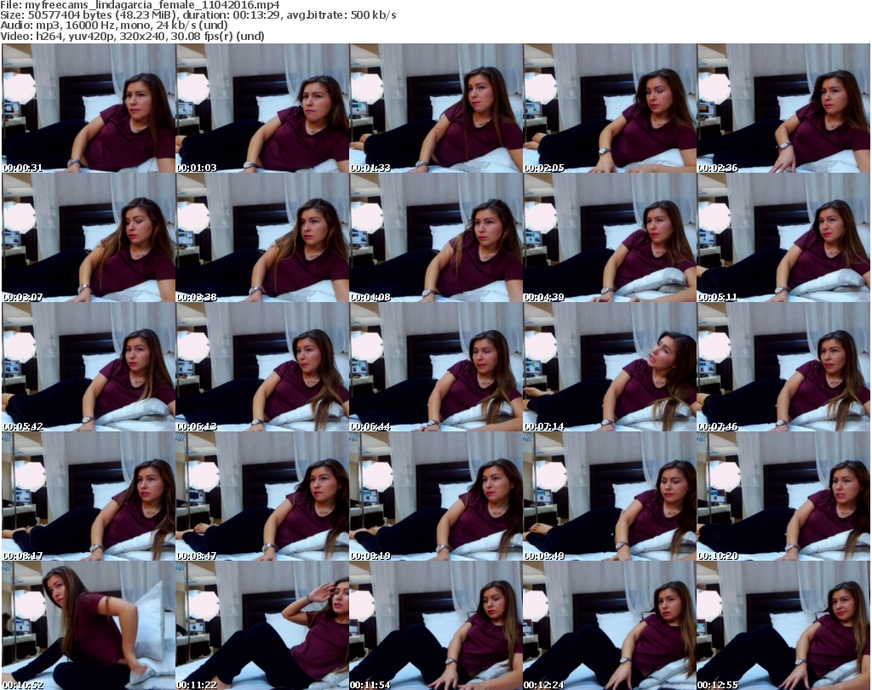Choose the frame stamped 00:08:47

click(262, 496)
